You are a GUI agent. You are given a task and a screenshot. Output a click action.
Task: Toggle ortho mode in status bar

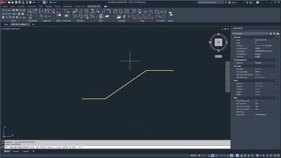(213, 155)
